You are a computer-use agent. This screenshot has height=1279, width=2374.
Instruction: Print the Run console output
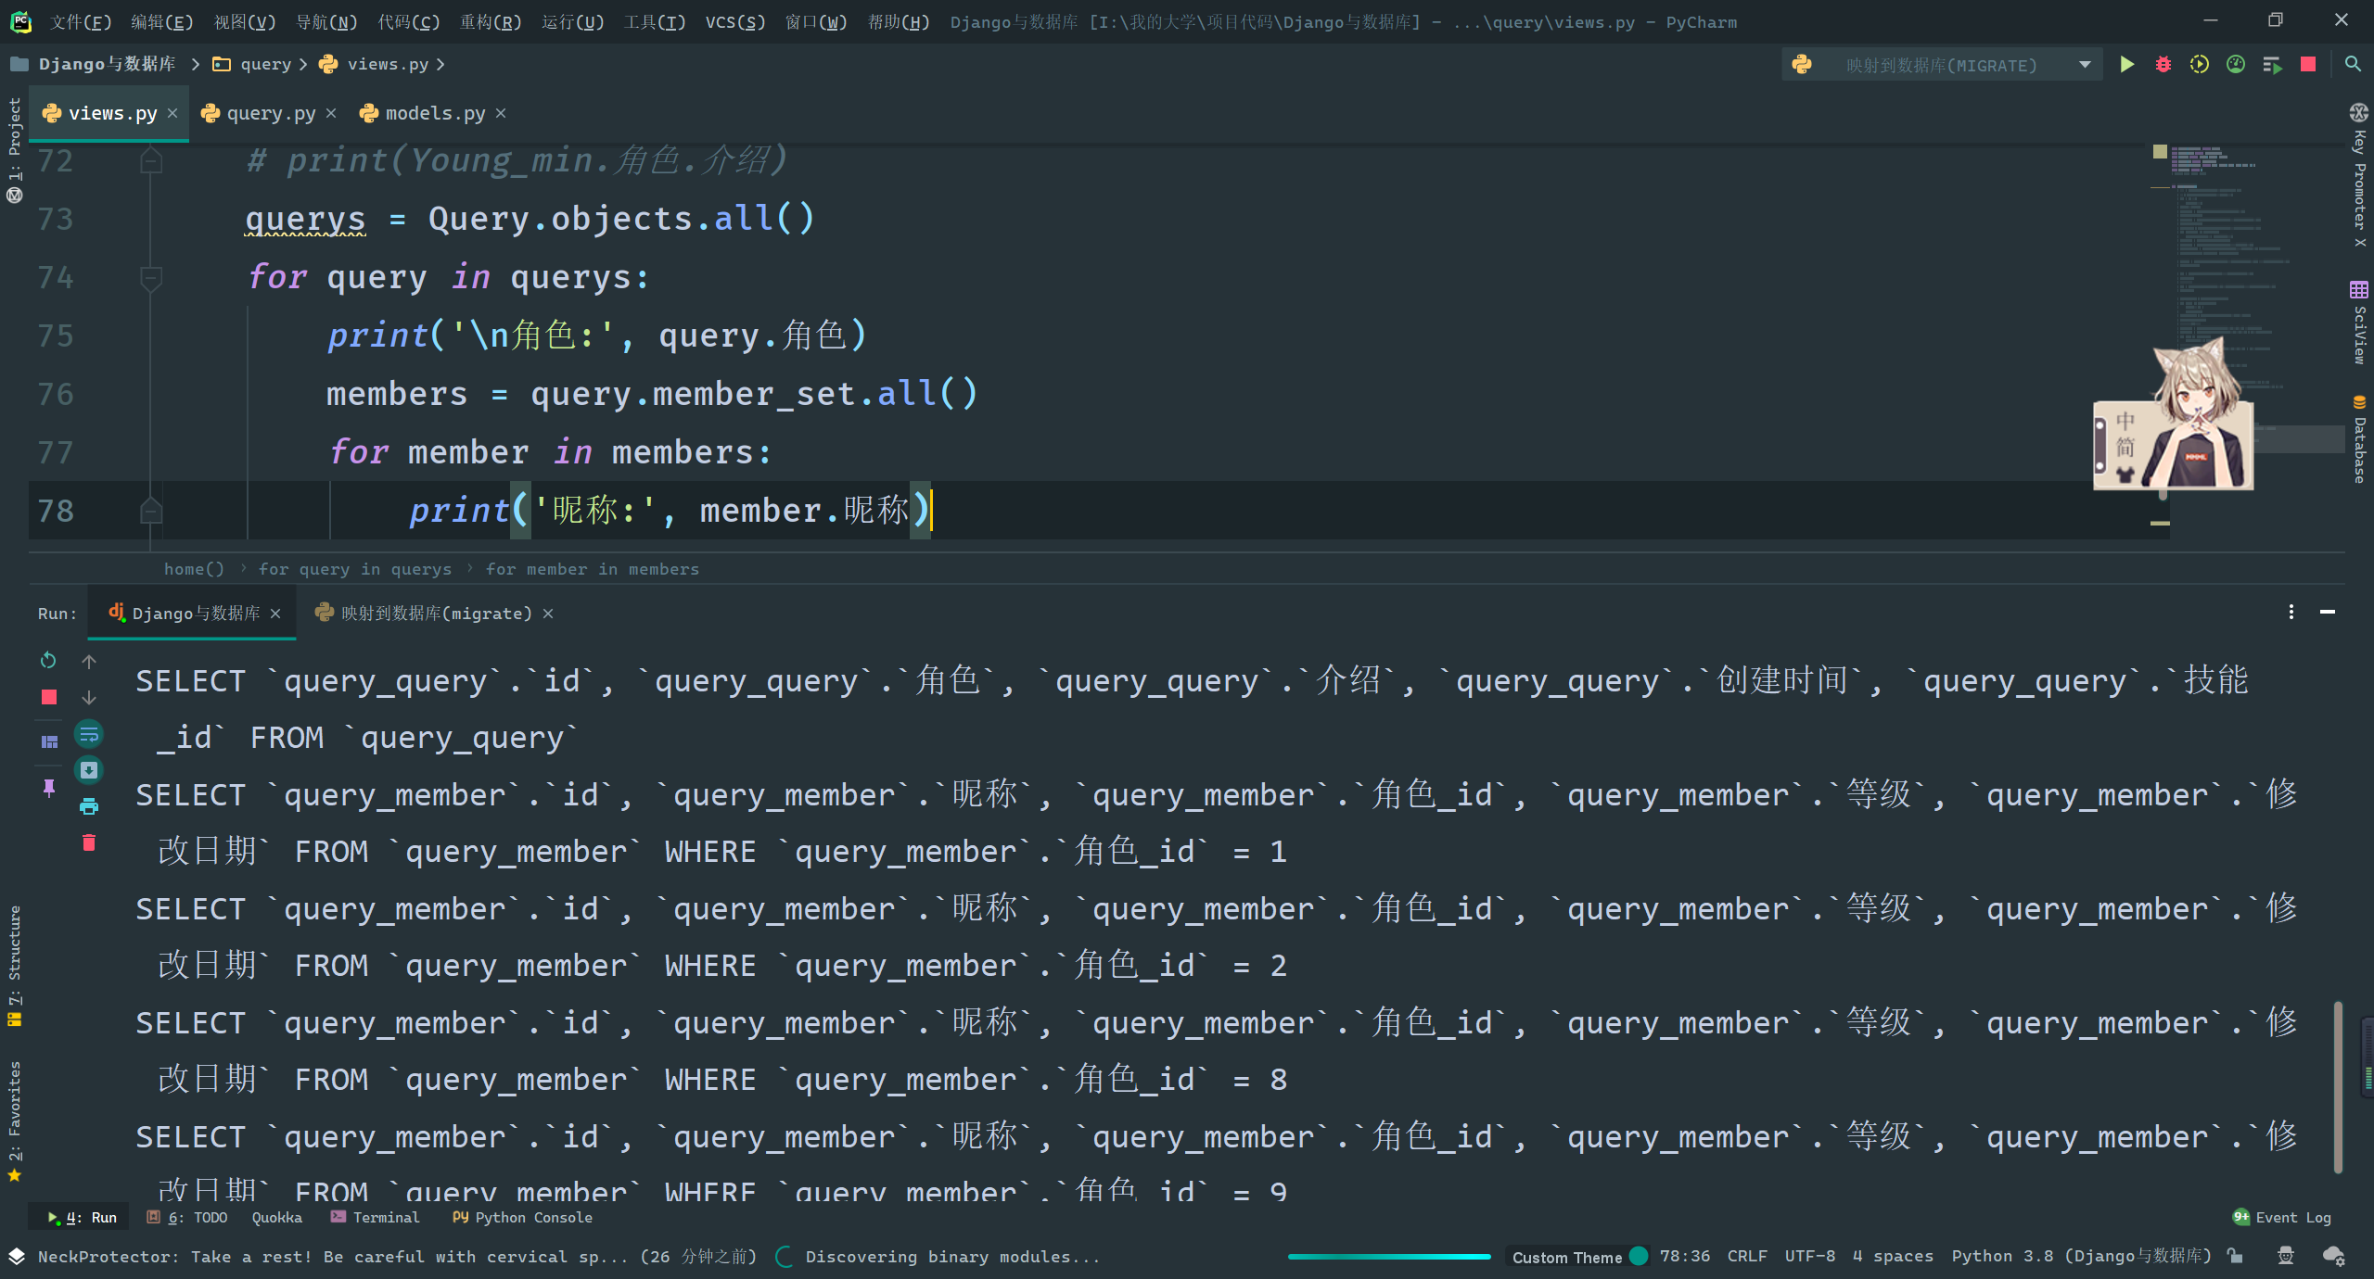point(89,806)
